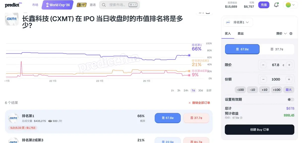Image resolution: width=302 pixels, height=143 pixels.
Task: Open the 限价 order type dropdown
Action: (x=281, y=34)
